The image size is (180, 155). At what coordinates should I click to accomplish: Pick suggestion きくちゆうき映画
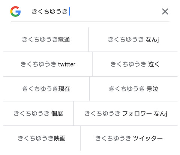42,138
